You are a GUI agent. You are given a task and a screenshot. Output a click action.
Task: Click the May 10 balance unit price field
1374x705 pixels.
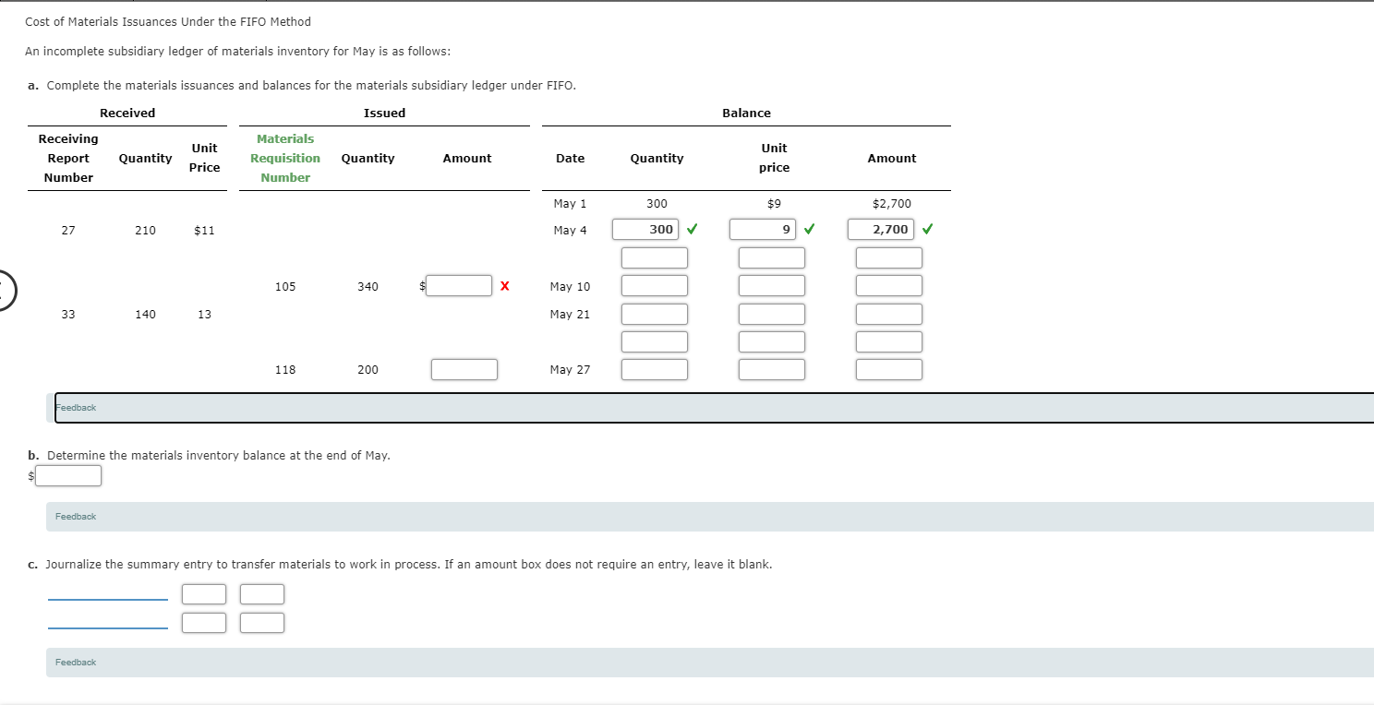point(772,286)
